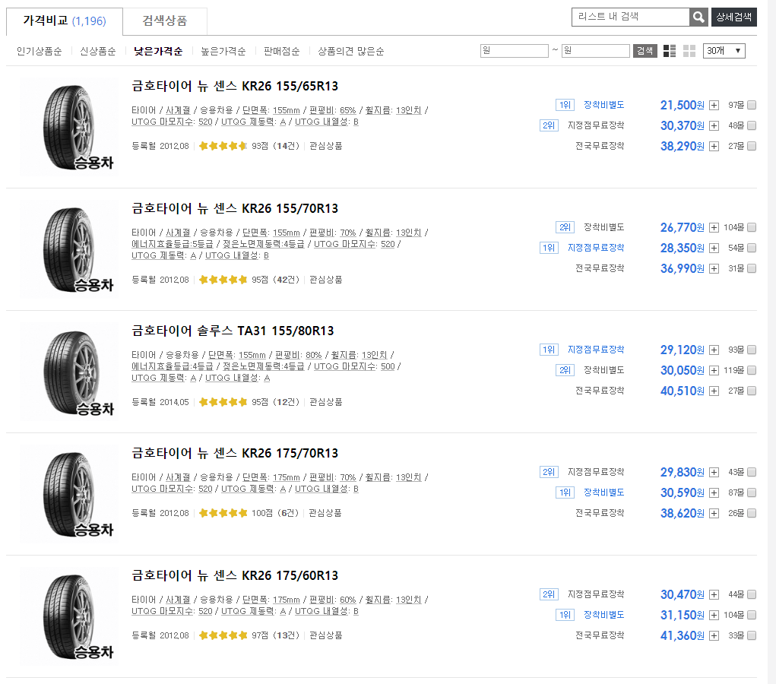Expand the 30,590원 price plus icon

tap(714, 493)
